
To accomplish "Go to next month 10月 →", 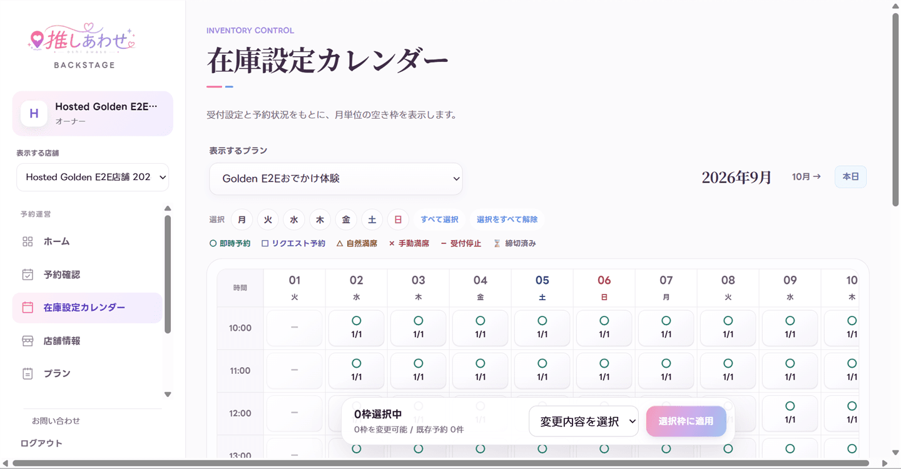I will click(807, 177).
